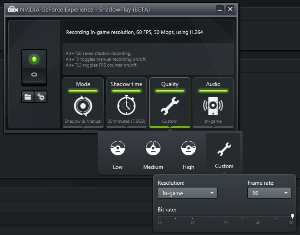Click the 'Alt+F10 saves shadow recording' text
This screenshot has width=300, height=235.
tap(98, 53)
